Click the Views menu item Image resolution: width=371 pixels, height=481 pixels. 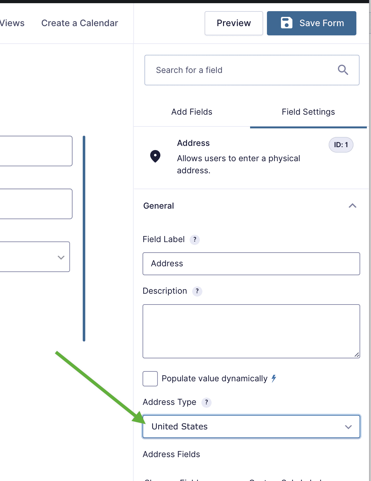(x=12, y=23)
